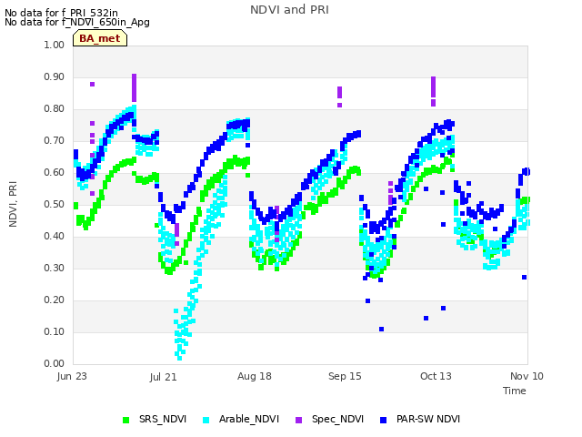This screenshot has height=437, width=582.
Task: Click the tall purple Spec_NDVI bar near 0.90 in early July
Action: click(x=135, y=87)
